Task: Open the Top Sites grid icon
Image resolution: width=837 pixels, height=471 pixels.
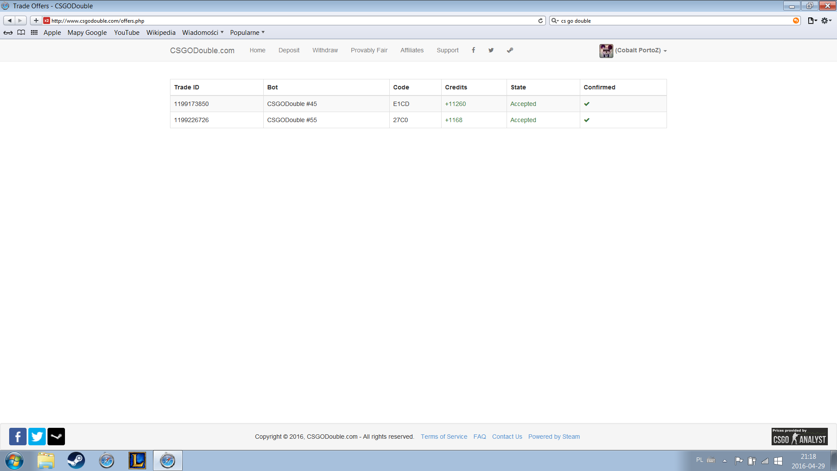Action: [x=34, y=33]
